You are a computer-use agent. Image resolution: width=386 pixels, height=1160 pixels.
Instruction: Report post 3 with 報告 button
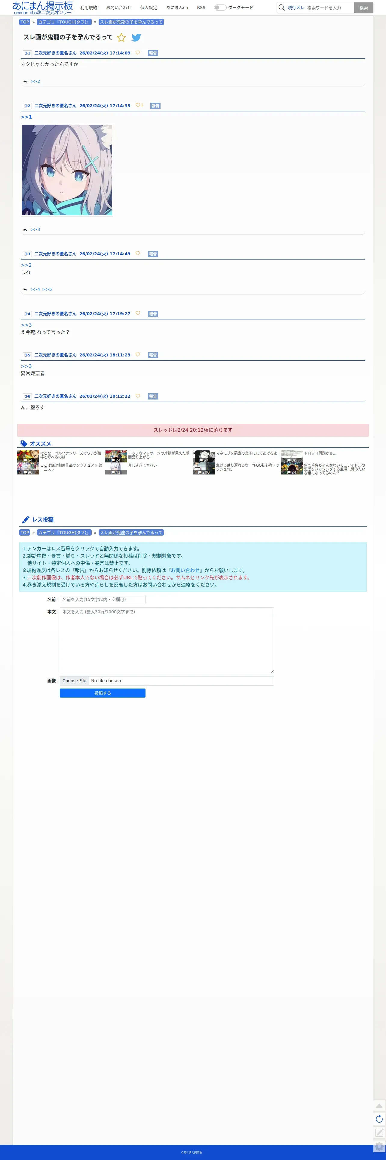(153, 254)
